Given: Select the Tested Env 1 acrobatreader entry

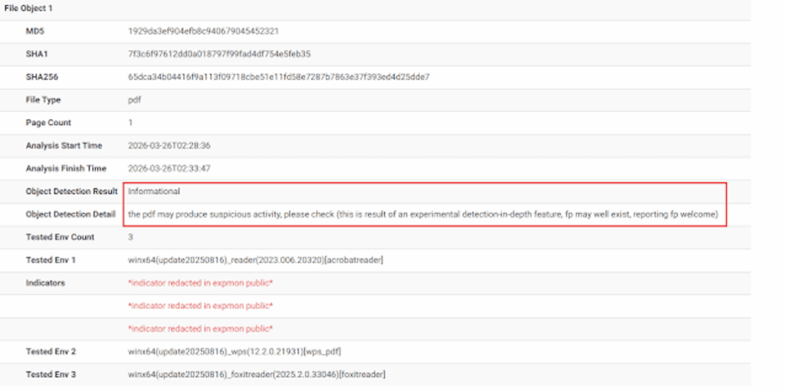Looking at the screenshot, I should 255,260.
